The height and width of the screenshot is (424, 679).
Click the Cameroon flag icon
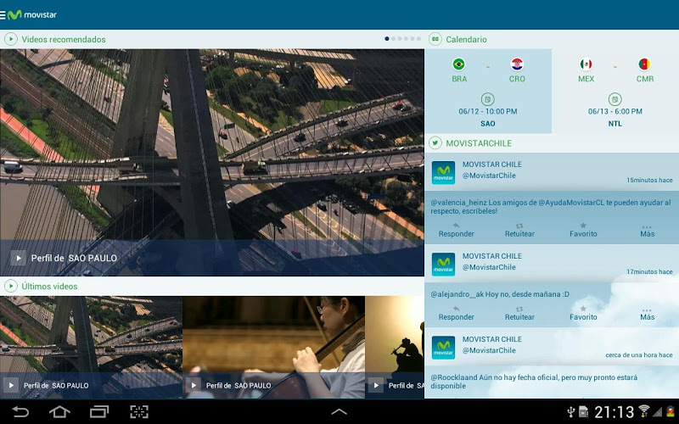[x=644, y=64]
